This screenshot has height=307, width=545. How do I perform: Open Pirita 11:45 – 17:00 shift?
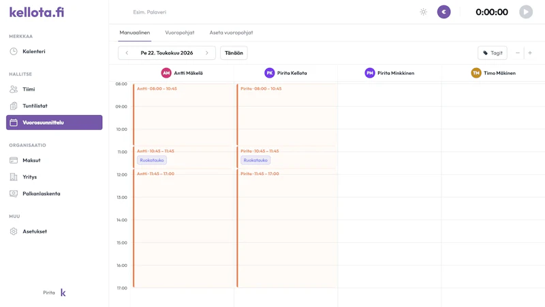pyautogui.click(x=287, y=229)
